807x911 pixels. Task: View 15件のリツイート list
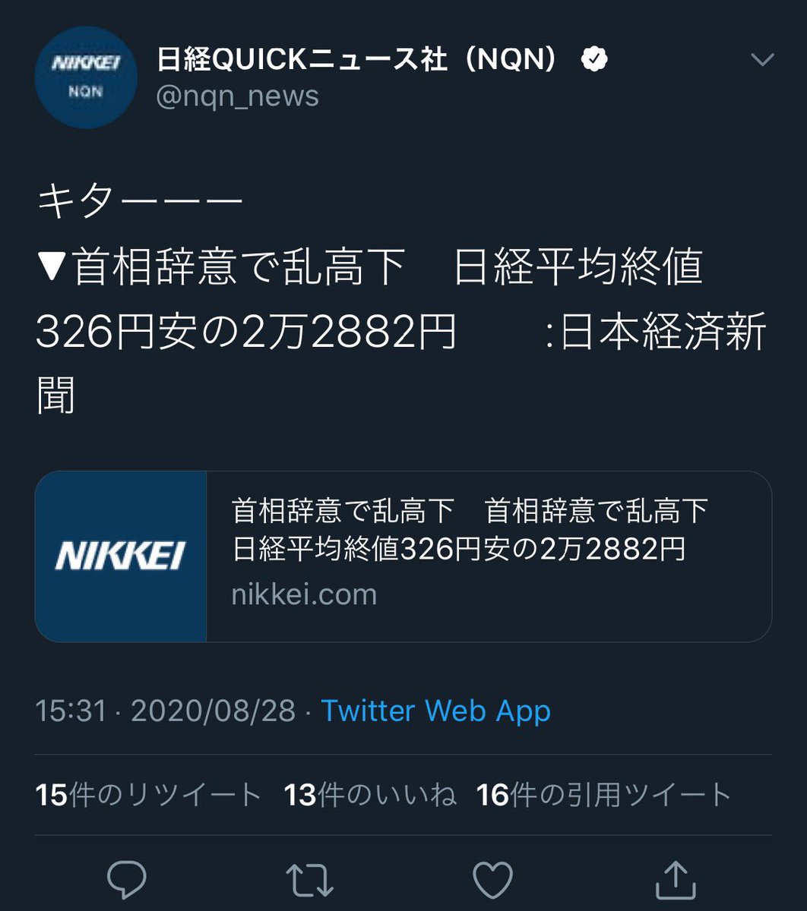tap(149, 795)
